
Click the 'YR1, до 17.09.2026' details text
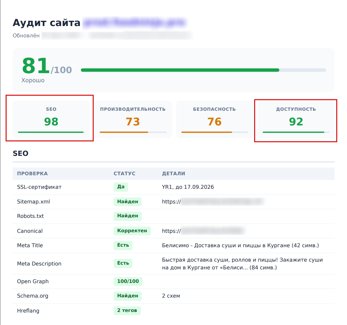(188, 187)
